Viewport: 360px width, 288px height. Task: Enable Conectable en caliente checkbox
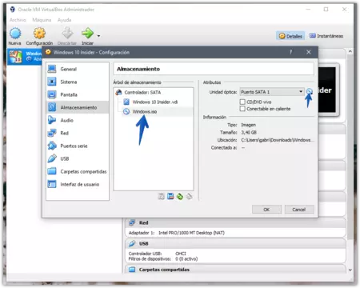click(x=242, y=109)
